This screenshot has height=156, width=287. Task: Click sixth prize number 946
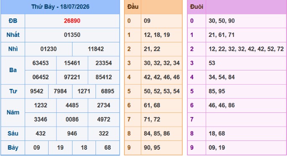[72, 133]
